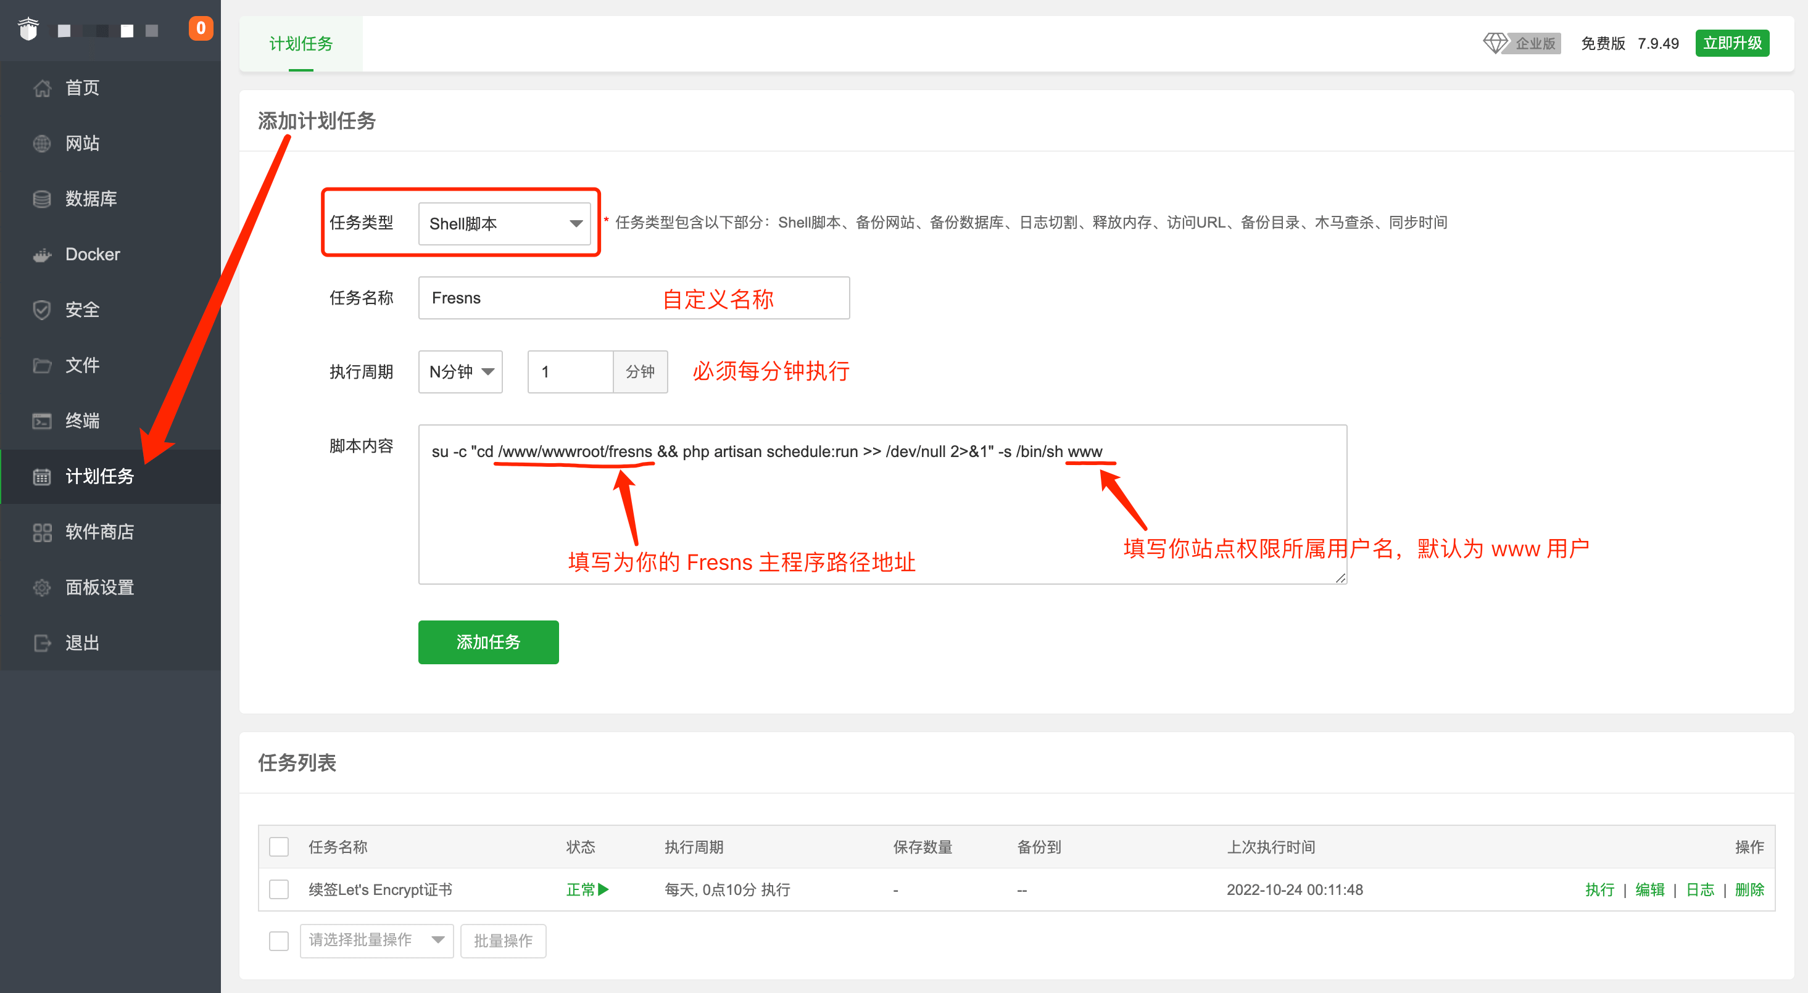
Task: Click the 正常 status link in task row
Action: click(581, 889)
